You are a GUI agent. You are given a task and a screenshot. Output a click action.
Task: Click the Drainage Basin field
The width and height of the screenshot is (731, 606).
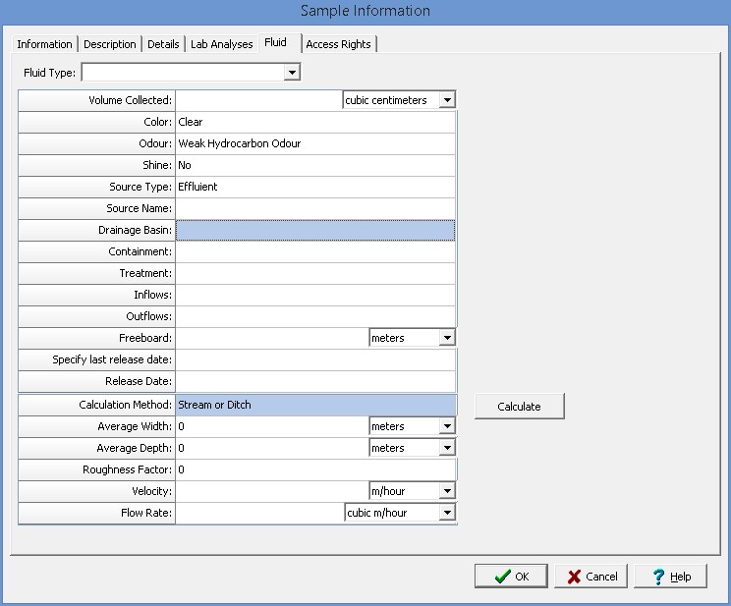click(314, 230)
